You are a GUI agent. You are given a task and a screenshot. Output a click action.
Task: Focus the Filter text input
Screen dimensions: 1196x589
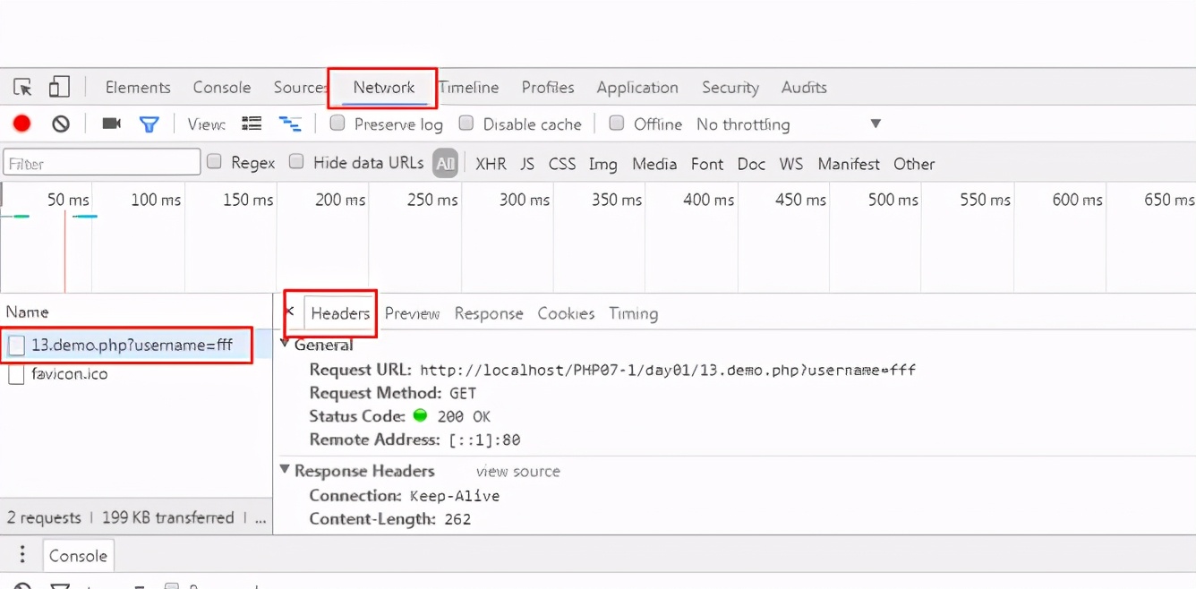102,162
